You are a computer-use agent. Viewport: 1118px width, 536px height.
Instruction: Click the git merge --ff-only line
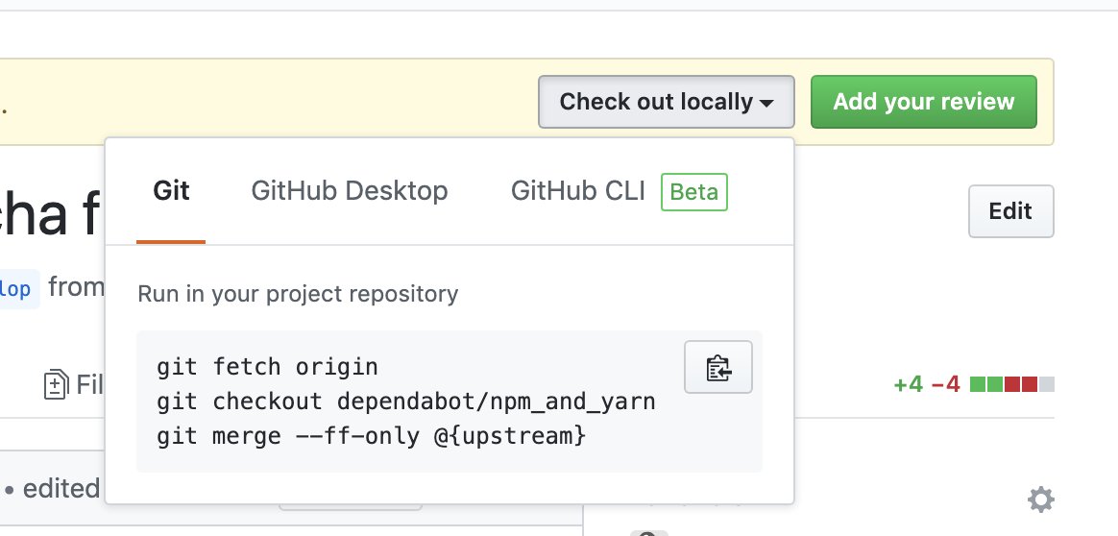tap(372, 435)
